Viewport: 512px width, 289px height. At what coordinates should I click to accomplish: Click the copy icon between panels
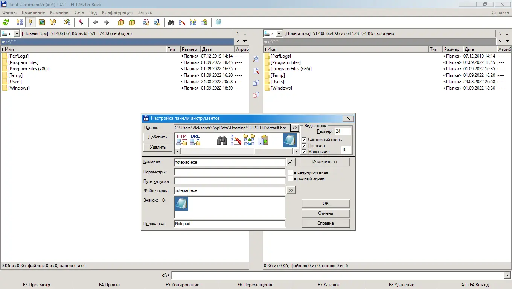[256, 83]
